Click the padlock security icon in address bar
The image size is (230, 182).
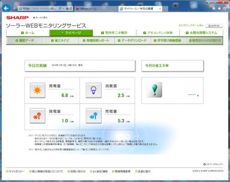pos(67,9)
